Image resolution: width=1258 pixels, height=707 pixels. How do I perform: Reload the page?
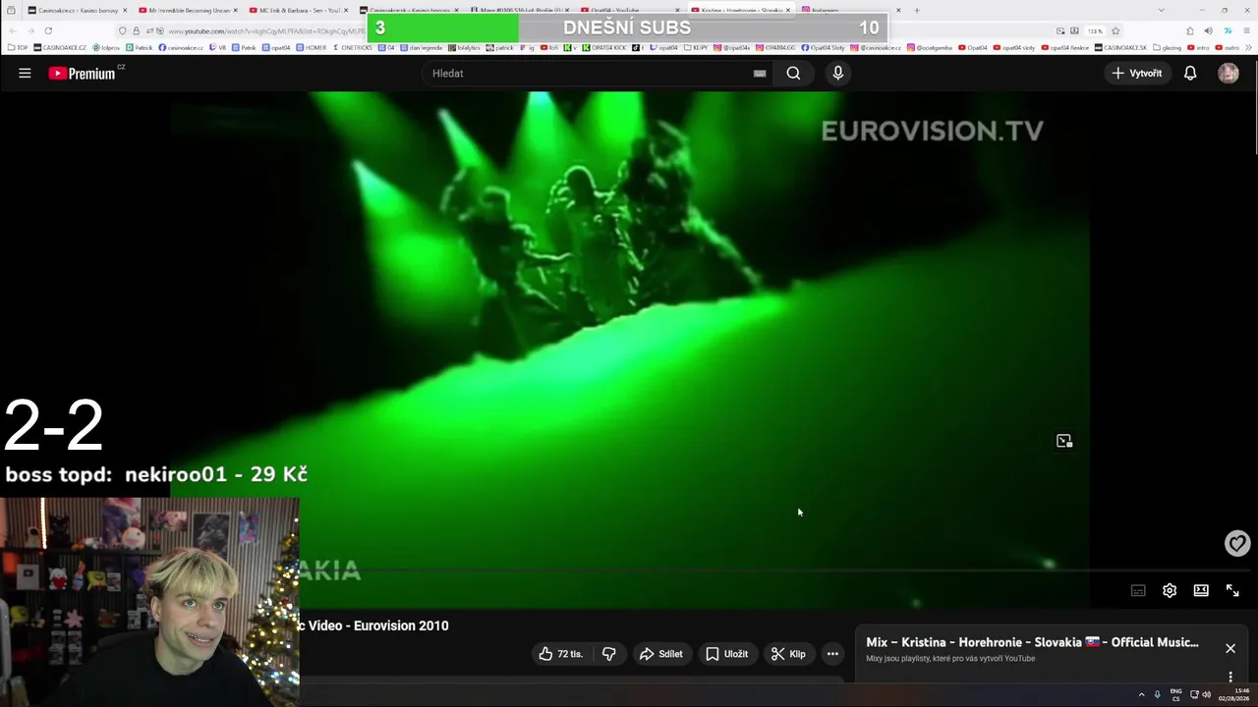point(48,30)
